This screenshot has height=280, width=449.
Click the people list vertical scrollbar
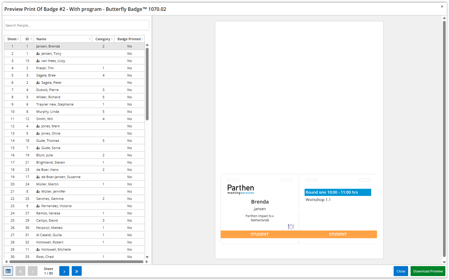tap(147, 84)
